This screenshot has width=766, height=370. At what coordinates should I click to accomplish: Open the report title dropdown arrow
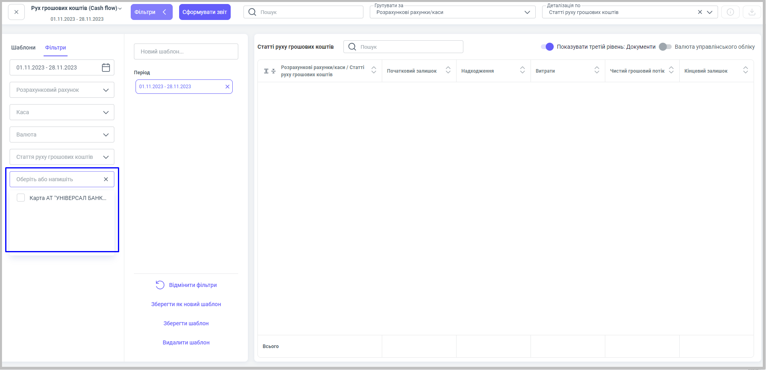point(120,8)
